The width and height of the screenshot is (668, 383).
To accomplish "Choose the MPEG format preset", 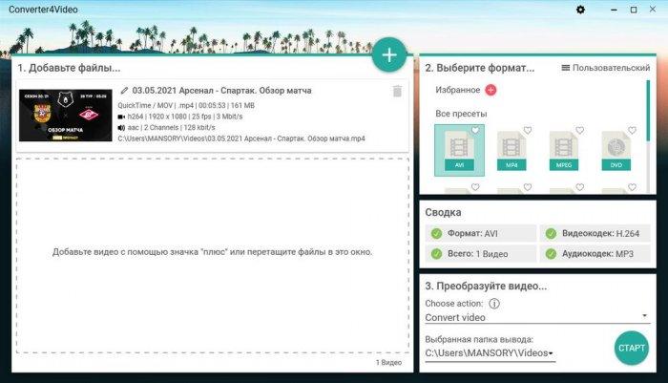I will pyautogui.click(x=564, y=151).
